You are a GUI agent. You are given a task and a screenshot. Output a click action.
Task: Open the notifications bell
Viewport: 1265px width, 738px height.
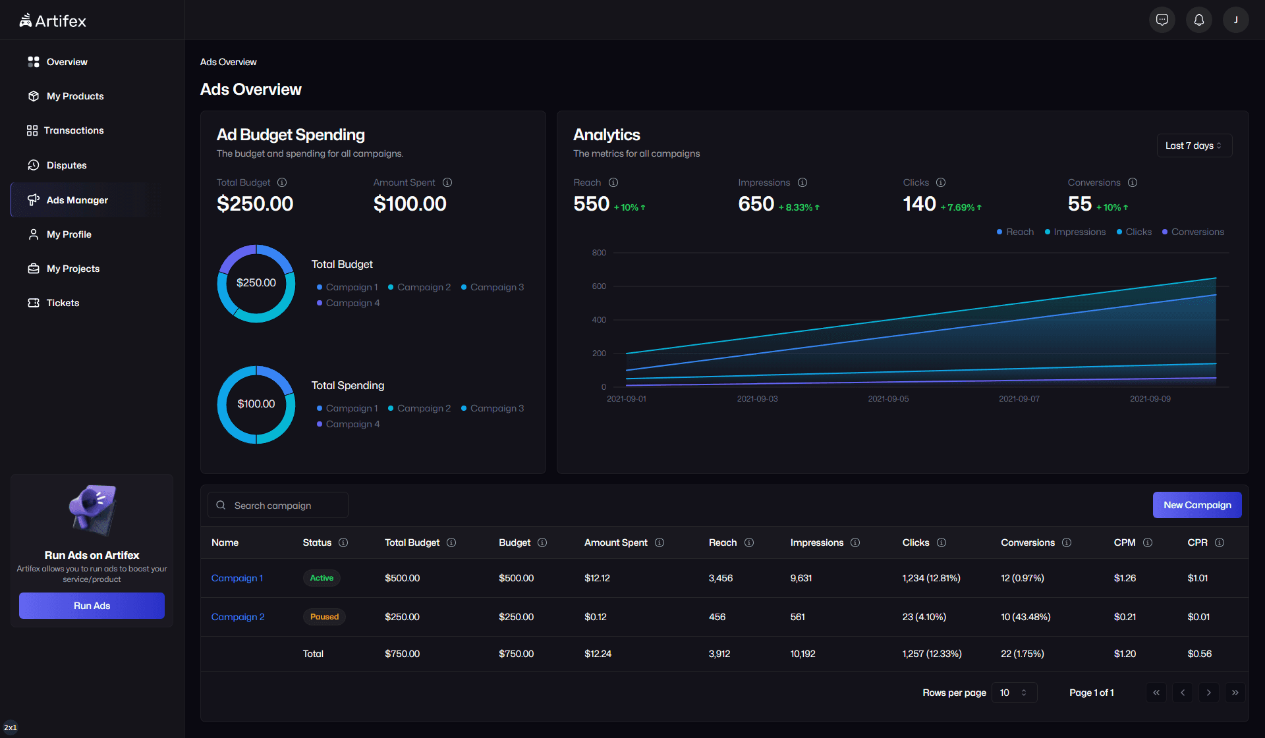tap(1198, 20)
